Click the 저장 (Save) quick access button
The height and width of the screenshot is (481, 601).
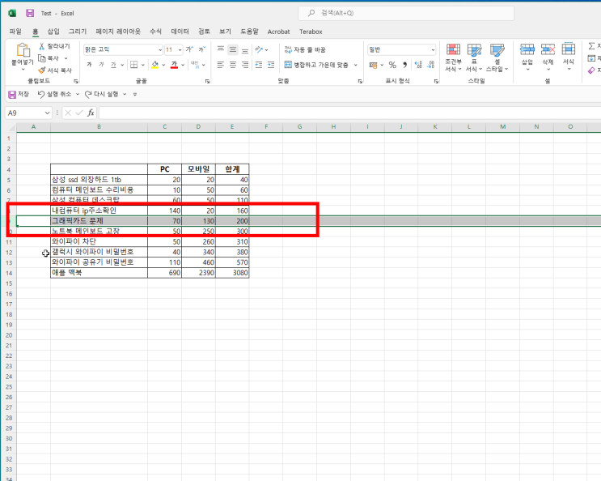click(19, 94)
